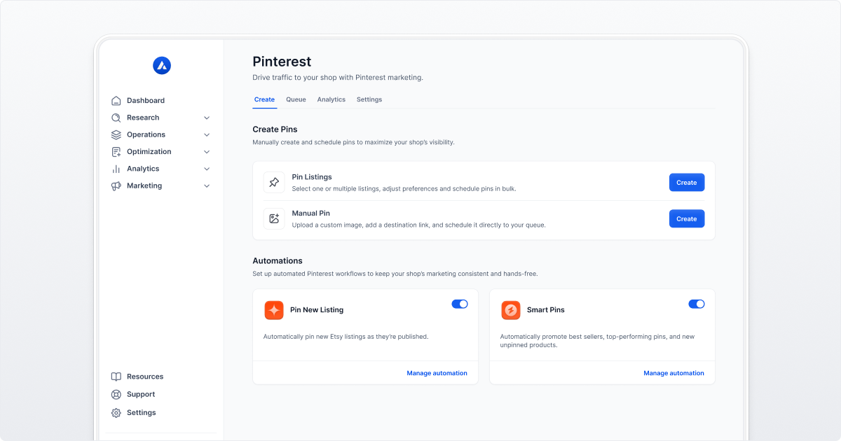Go to Dashboard in the sidebar
Viewport: 841px width, 441px height.
tap(146, 101)
